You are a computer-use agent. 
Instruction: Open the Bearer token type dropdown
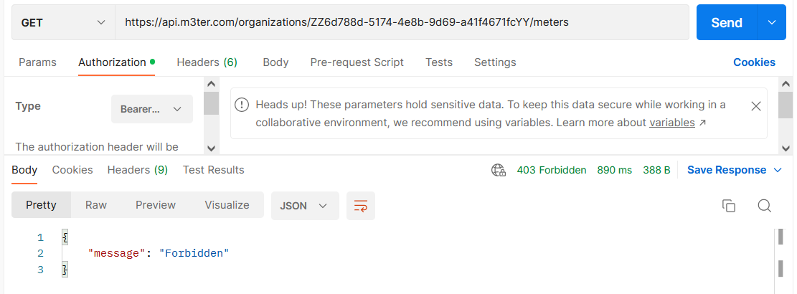[x=152, y=109]
